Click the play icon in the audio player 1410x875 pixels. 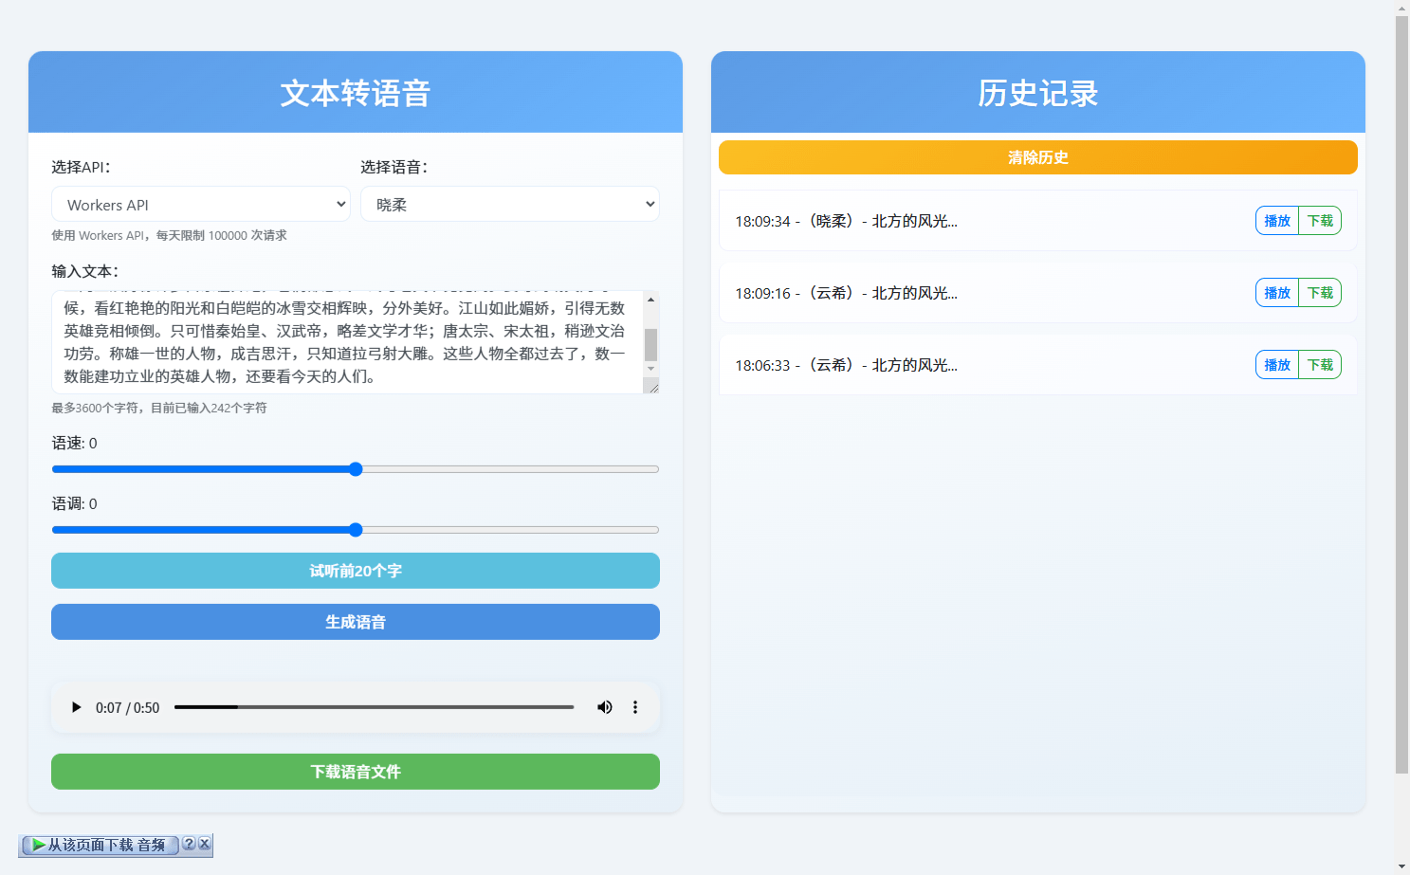76,707
